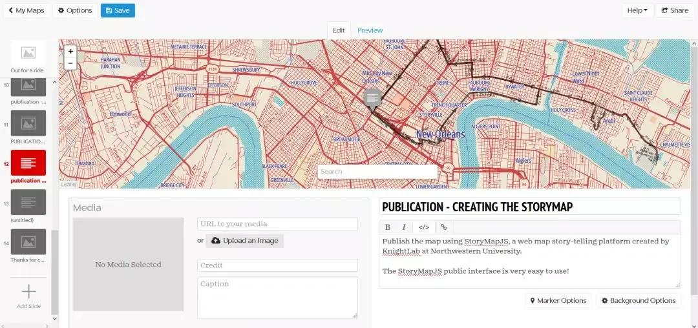698x328 pixels.
Task: Edit the slide headline field
Action: [x=530, y=207]
